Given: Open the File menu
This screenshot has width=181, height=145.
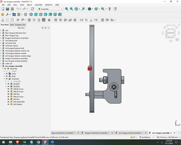Looking at the screenshot, I should (x=3, y=5).
